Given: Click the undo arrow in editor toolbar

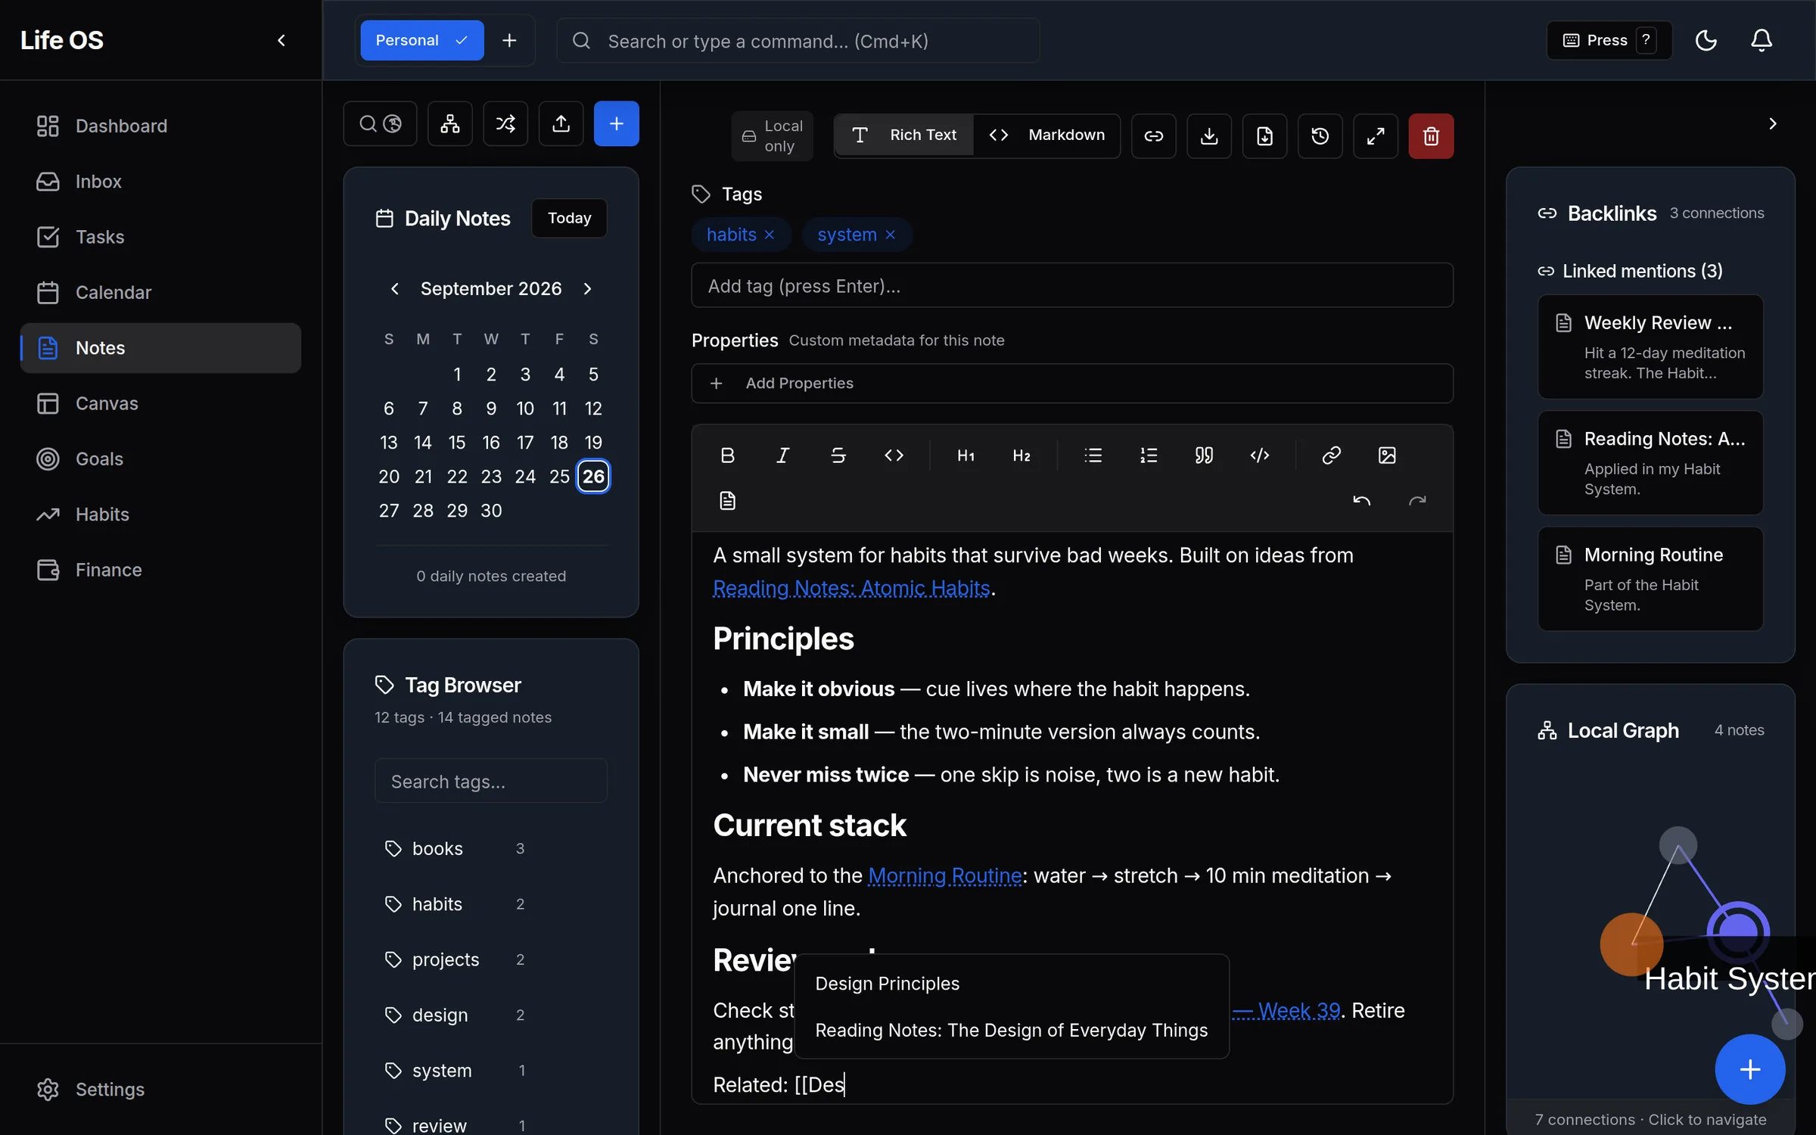Looking at the screenshot, I should click(1361, 500).
